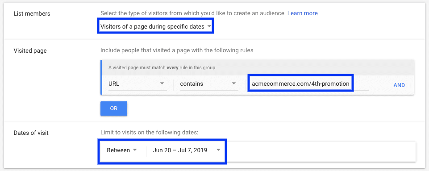Select the 'Dates of visit' section label
The height and width of the screenshot is (171, 429).
coord(31,133)
